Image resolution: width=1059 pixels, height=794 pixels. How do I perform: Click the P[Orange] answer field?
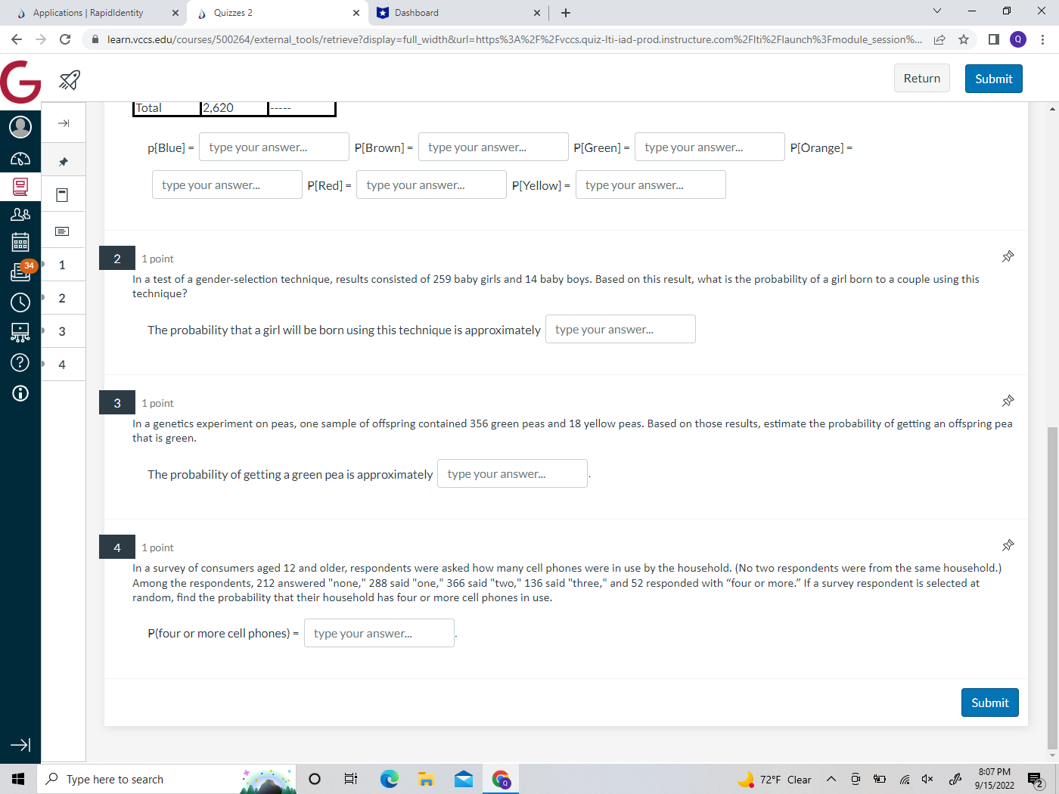pos(227,185)
